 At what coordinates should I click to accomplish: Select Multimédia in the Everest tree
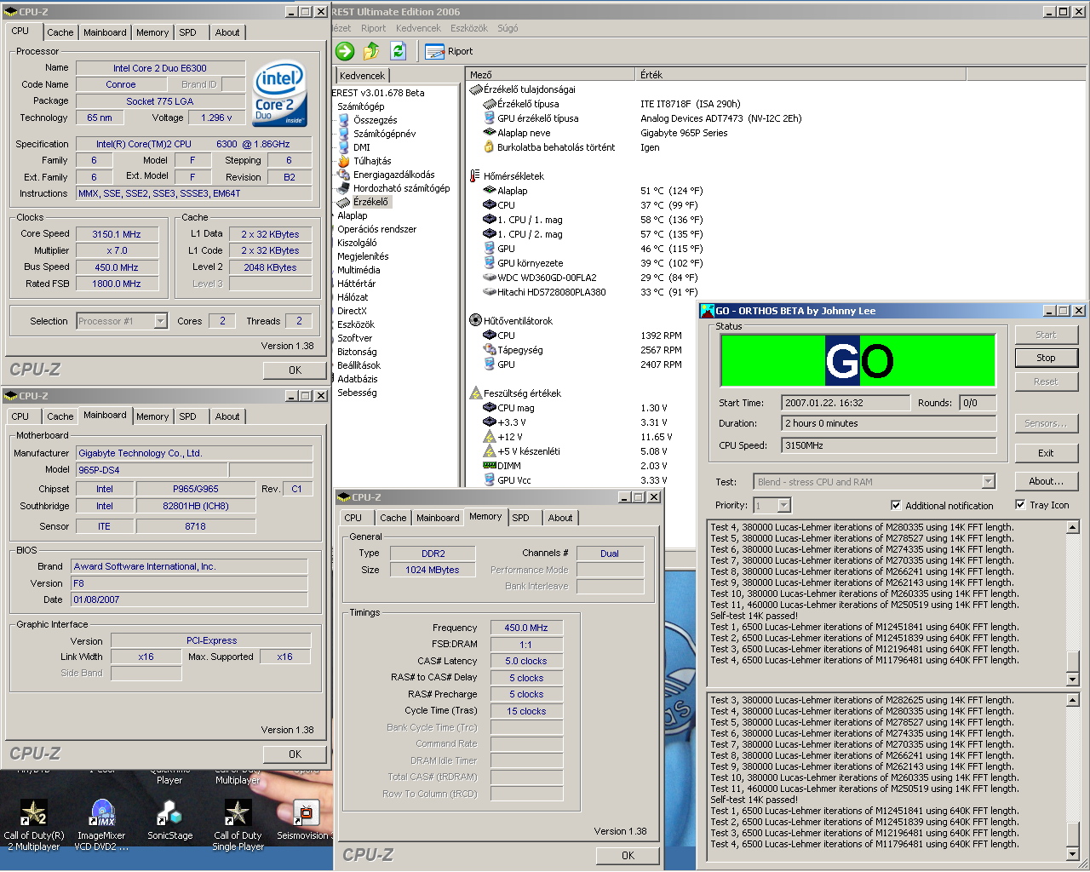coord(359,270)
